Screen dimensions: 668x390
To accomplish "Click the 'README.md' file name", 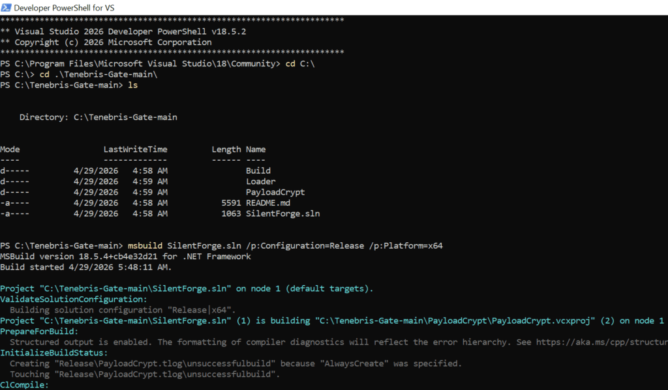I will (x=268, y=203).
